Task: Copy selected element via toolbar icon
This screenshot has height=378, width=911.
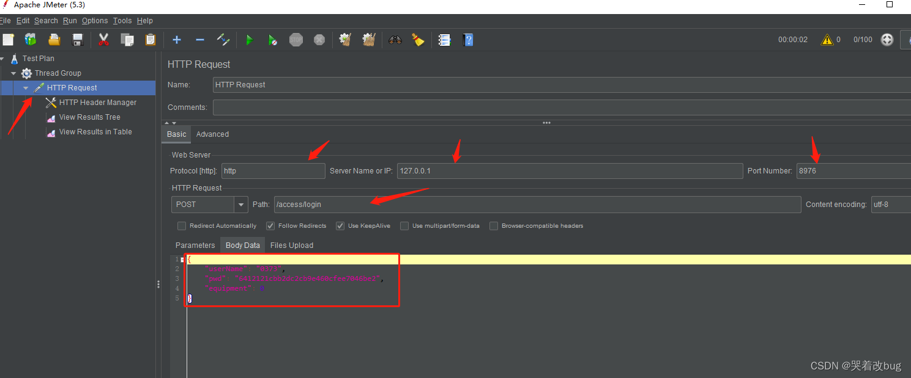Action: [127, 40]
